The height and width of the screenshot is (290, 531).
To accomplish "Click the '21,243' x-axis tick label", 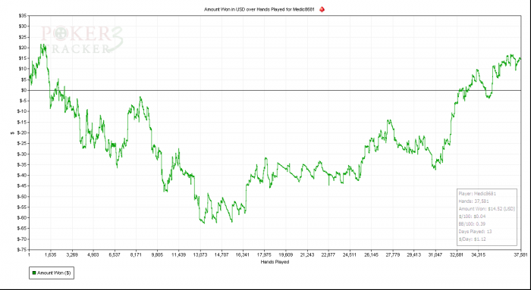I will [x=306, y=255].
